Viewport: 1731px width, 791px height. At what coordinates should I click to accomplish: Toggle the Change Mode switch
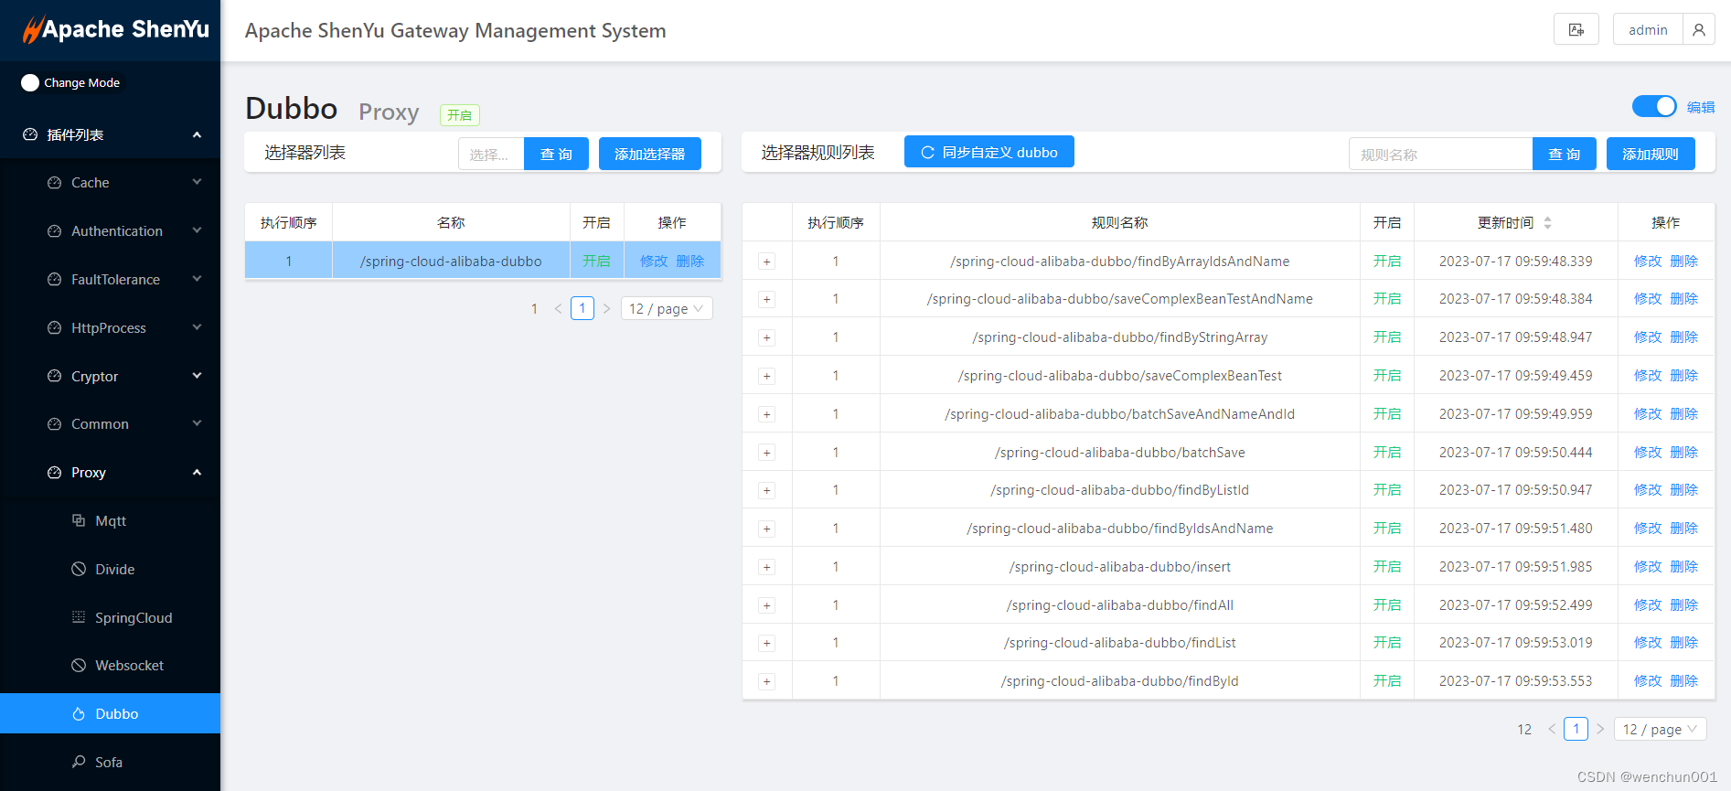click(30, 82)
